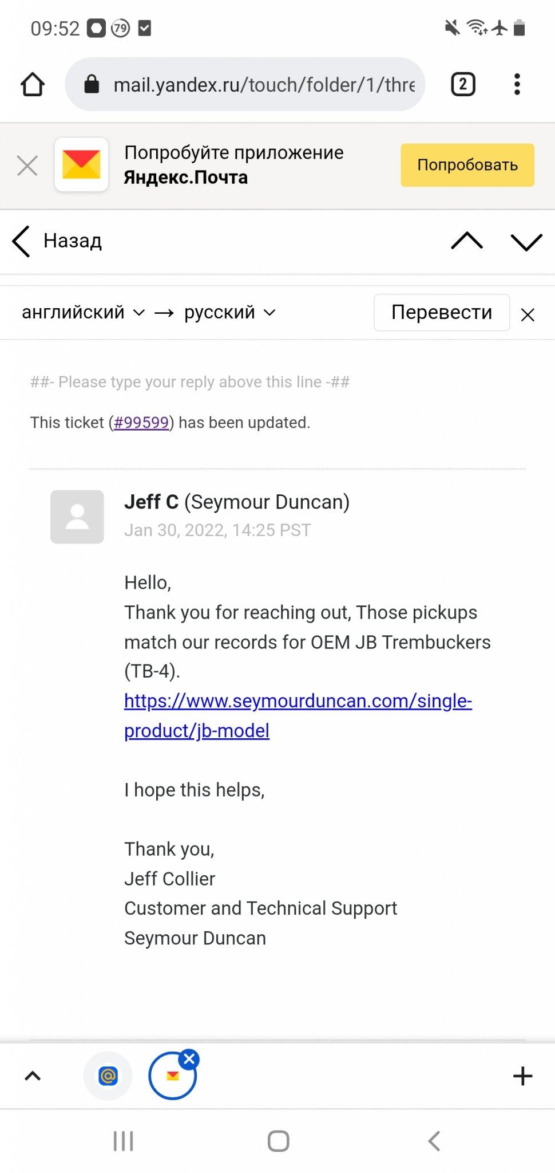Go to next message arrow down
Viewport: 555px width, 1173px height.
point(526,241)
